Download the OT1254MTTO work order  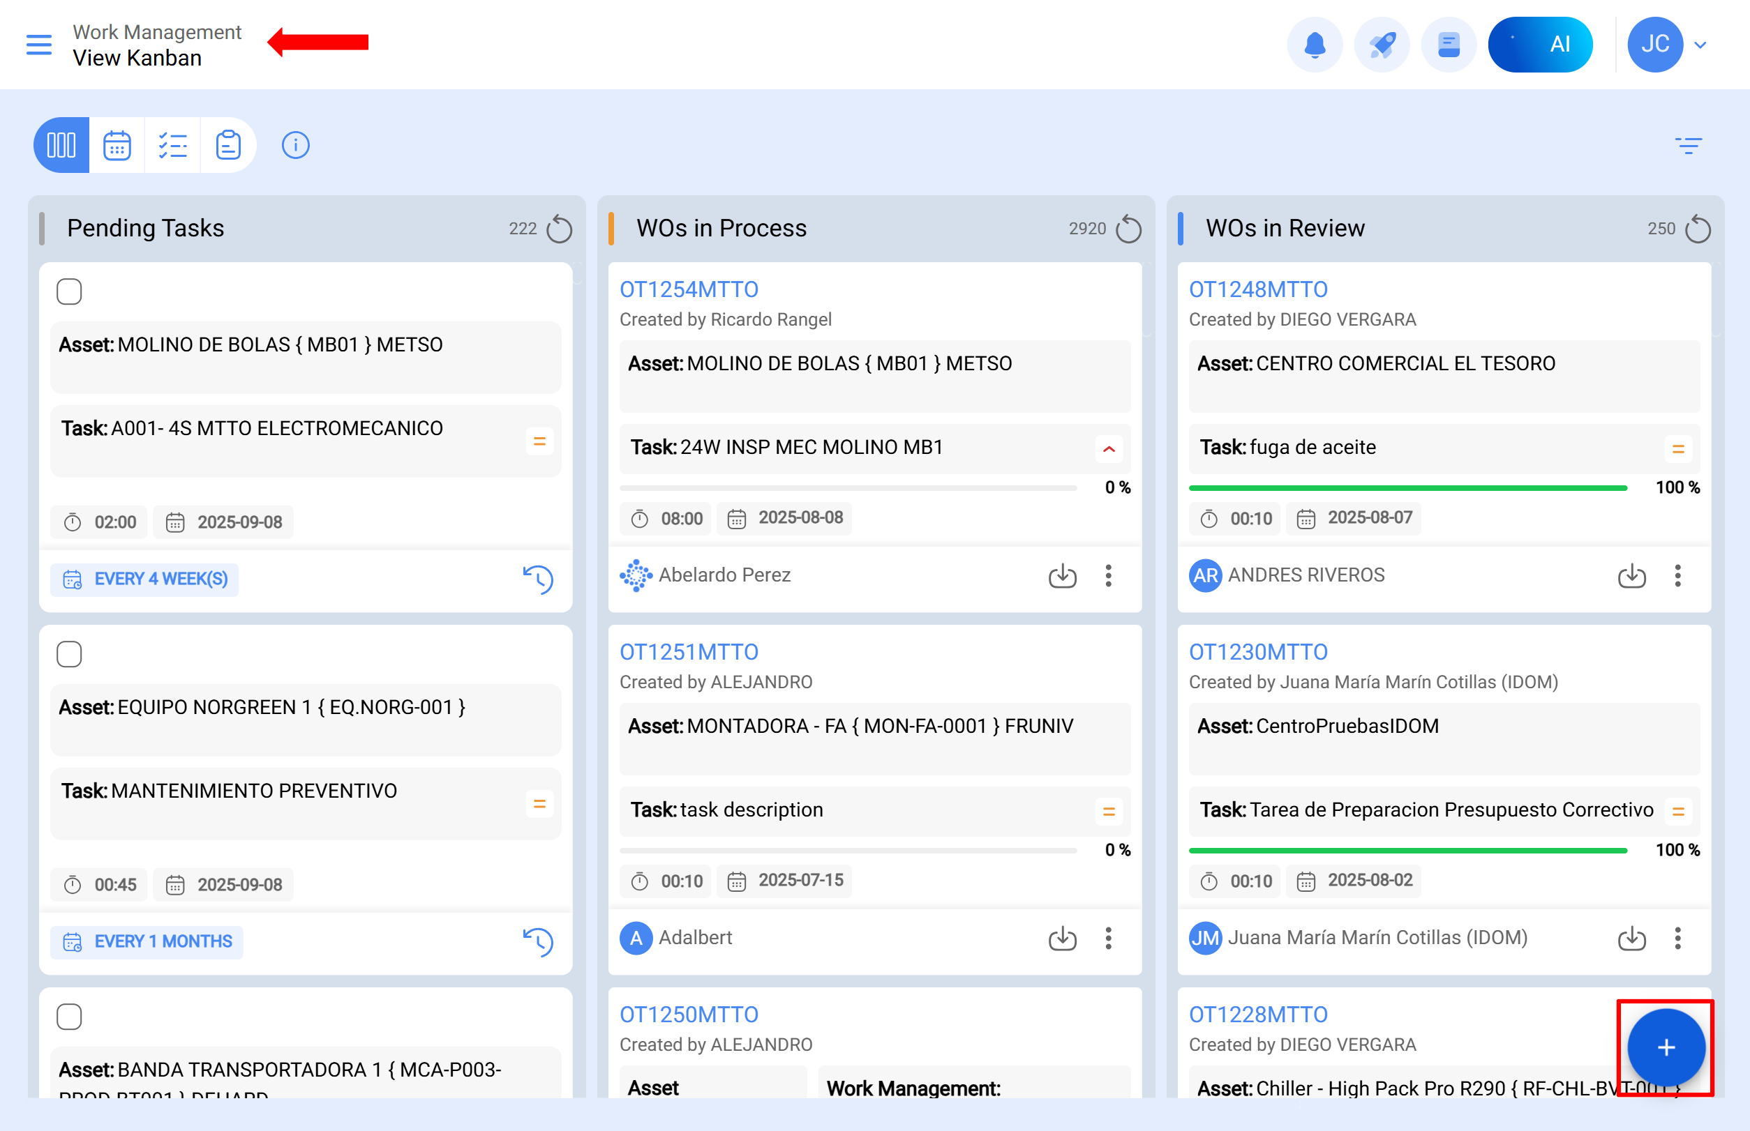pyautogui.click(x=1062, y=577)
